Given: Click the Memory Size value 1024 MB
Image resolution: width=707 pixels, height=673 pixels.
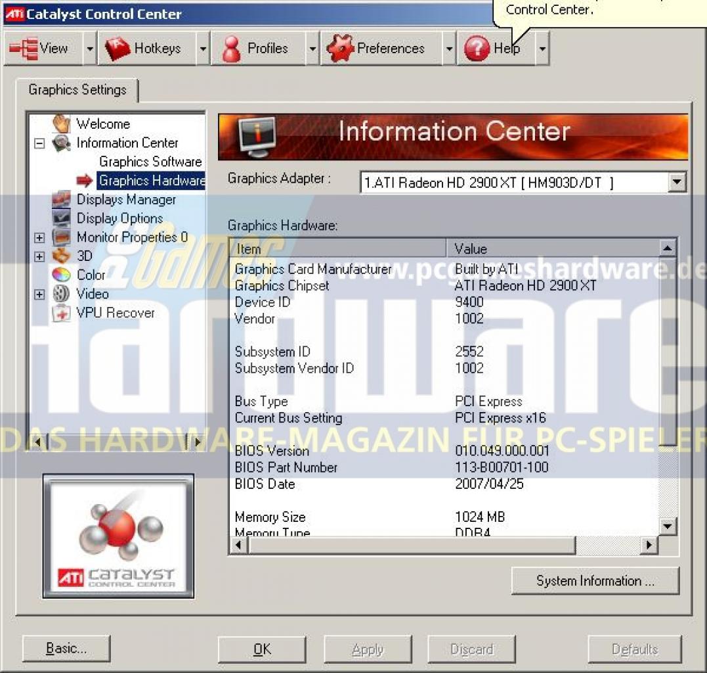Looking at the screenshot, I should coord(480,517).
